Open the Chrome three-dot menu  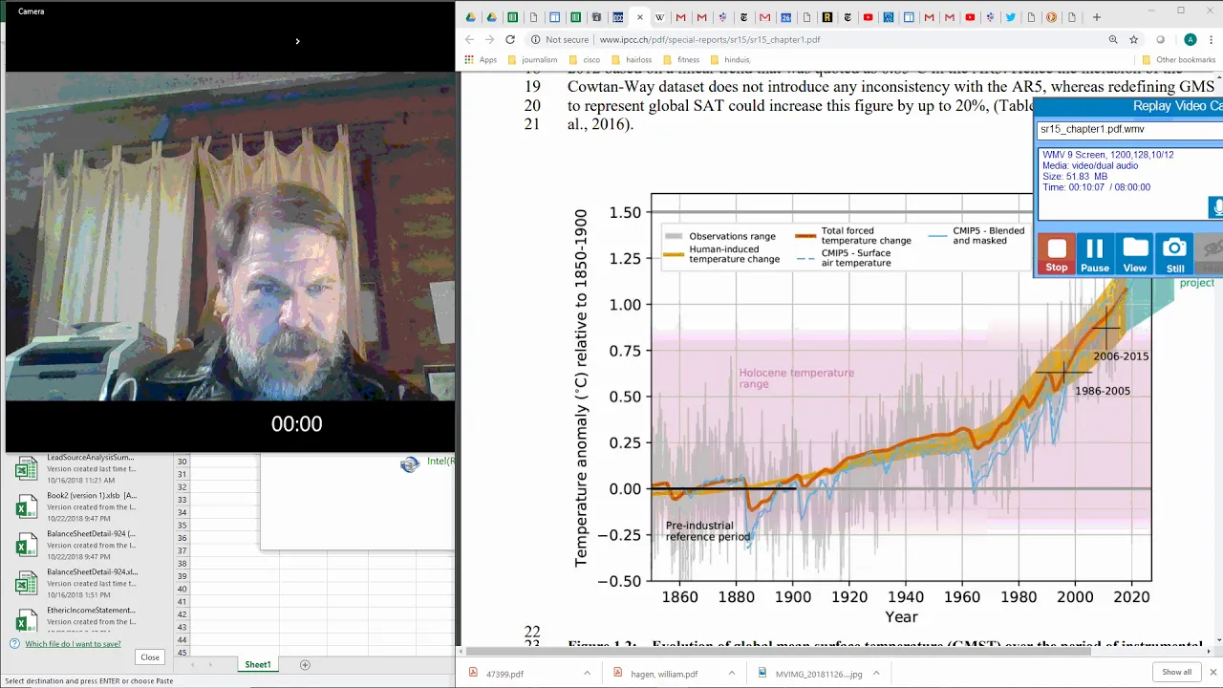[x=1212, y=40]
